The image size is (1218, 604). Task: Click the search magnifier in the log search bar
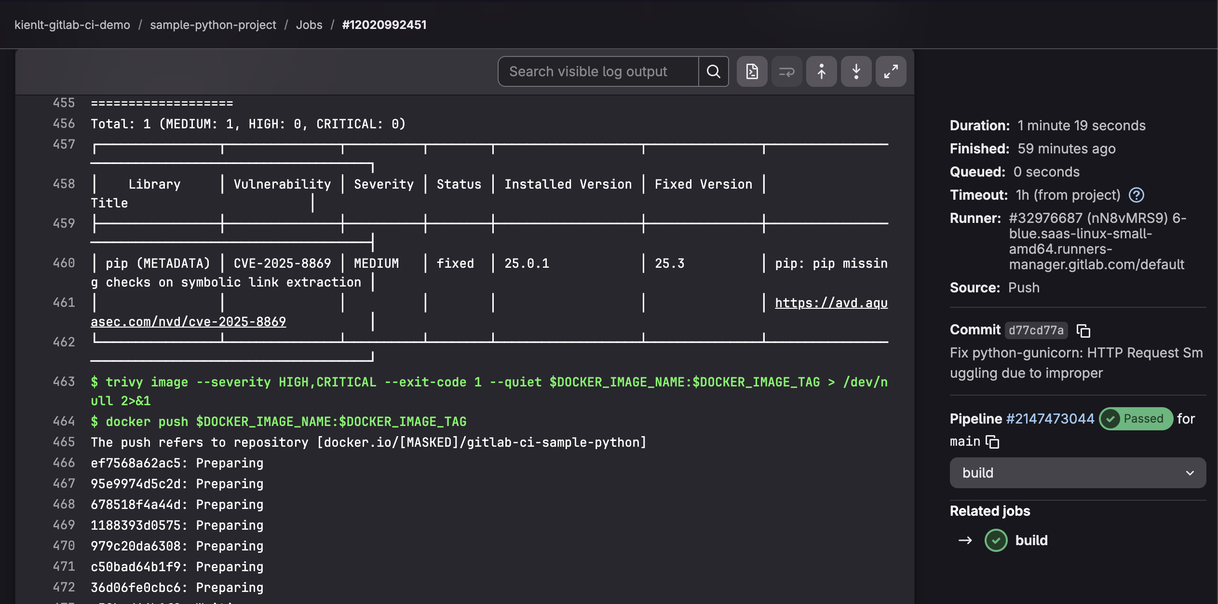pyautogui.click(x=714, y=71)
